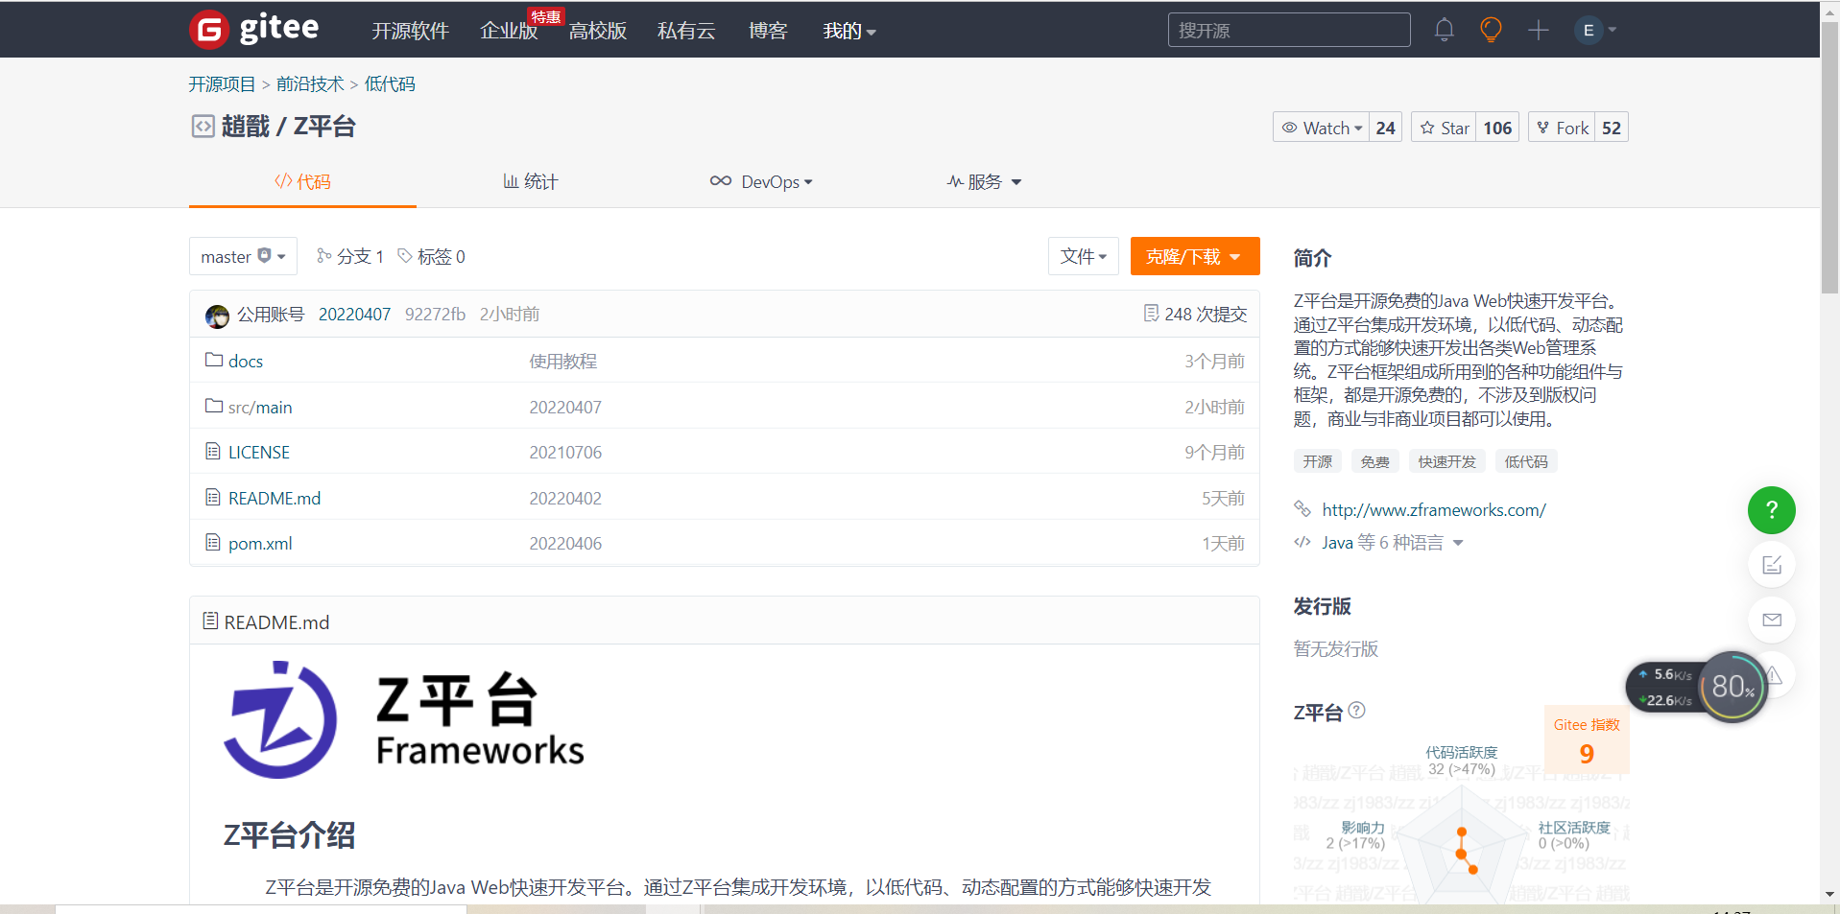Viewport: 1840px width, 914px height.
Task: Expand the 服务 tab menu
Action: click(x=984, y=181)
